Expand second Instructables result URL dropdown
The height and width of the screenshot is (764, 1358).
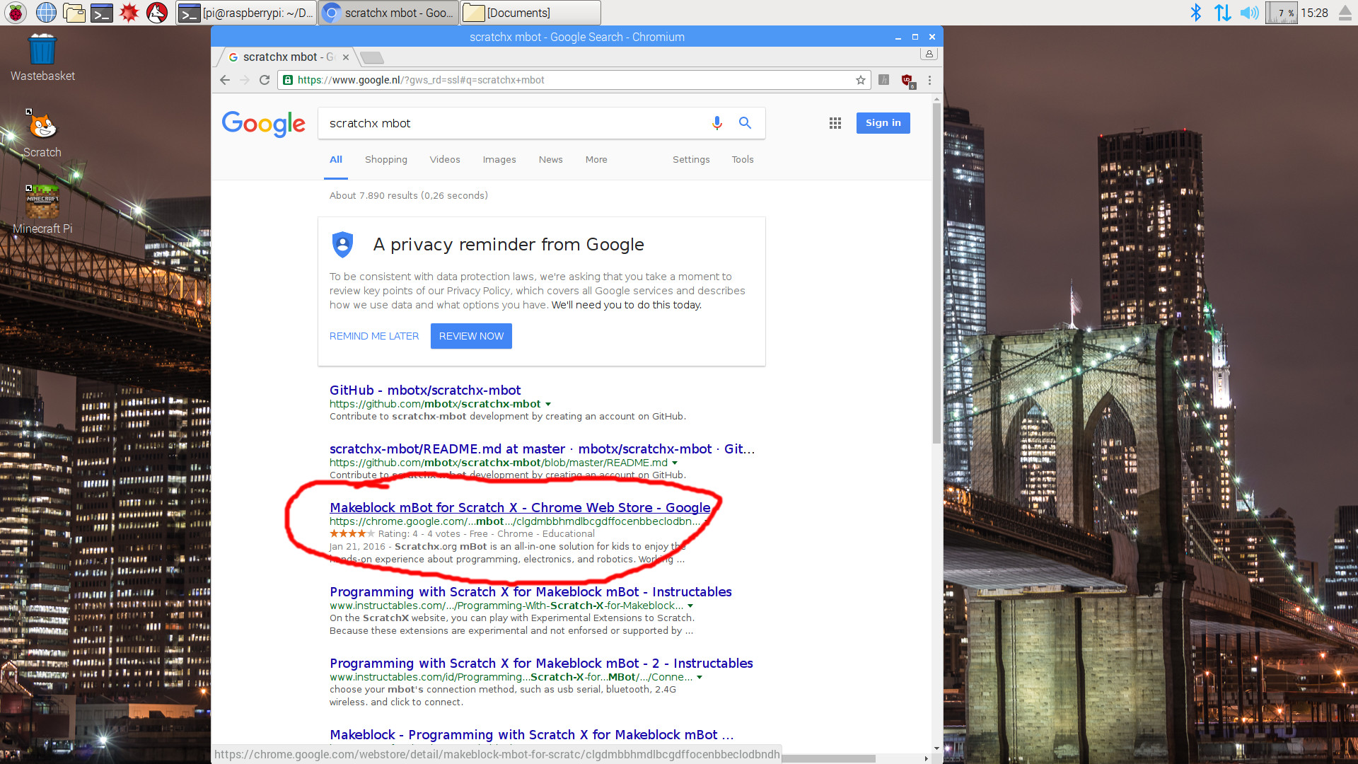coord(700,677)
